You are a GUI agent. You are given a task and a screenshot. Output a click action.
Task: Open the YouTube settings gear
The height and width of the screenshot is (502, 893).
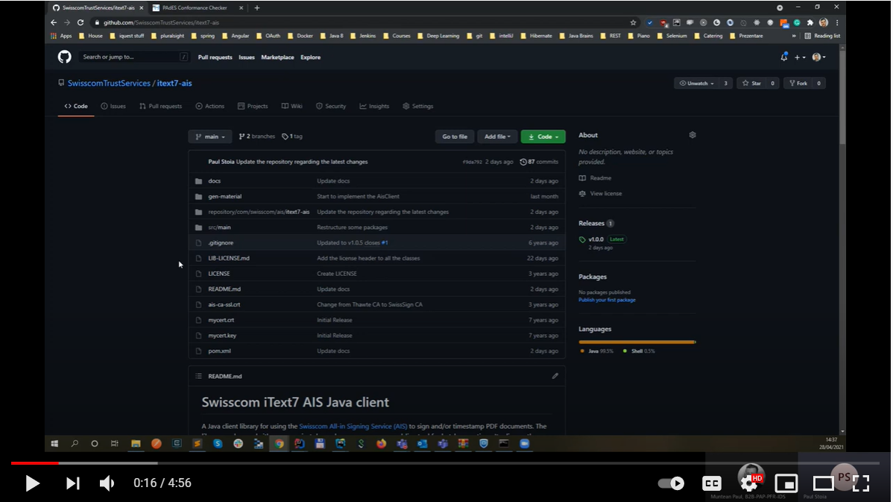pyautogui.click(x=749, y=483)
